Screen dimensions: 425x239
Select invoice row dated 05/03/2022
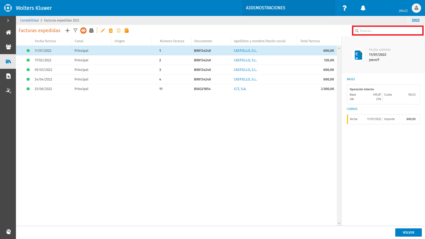click(x=176, y=70)
